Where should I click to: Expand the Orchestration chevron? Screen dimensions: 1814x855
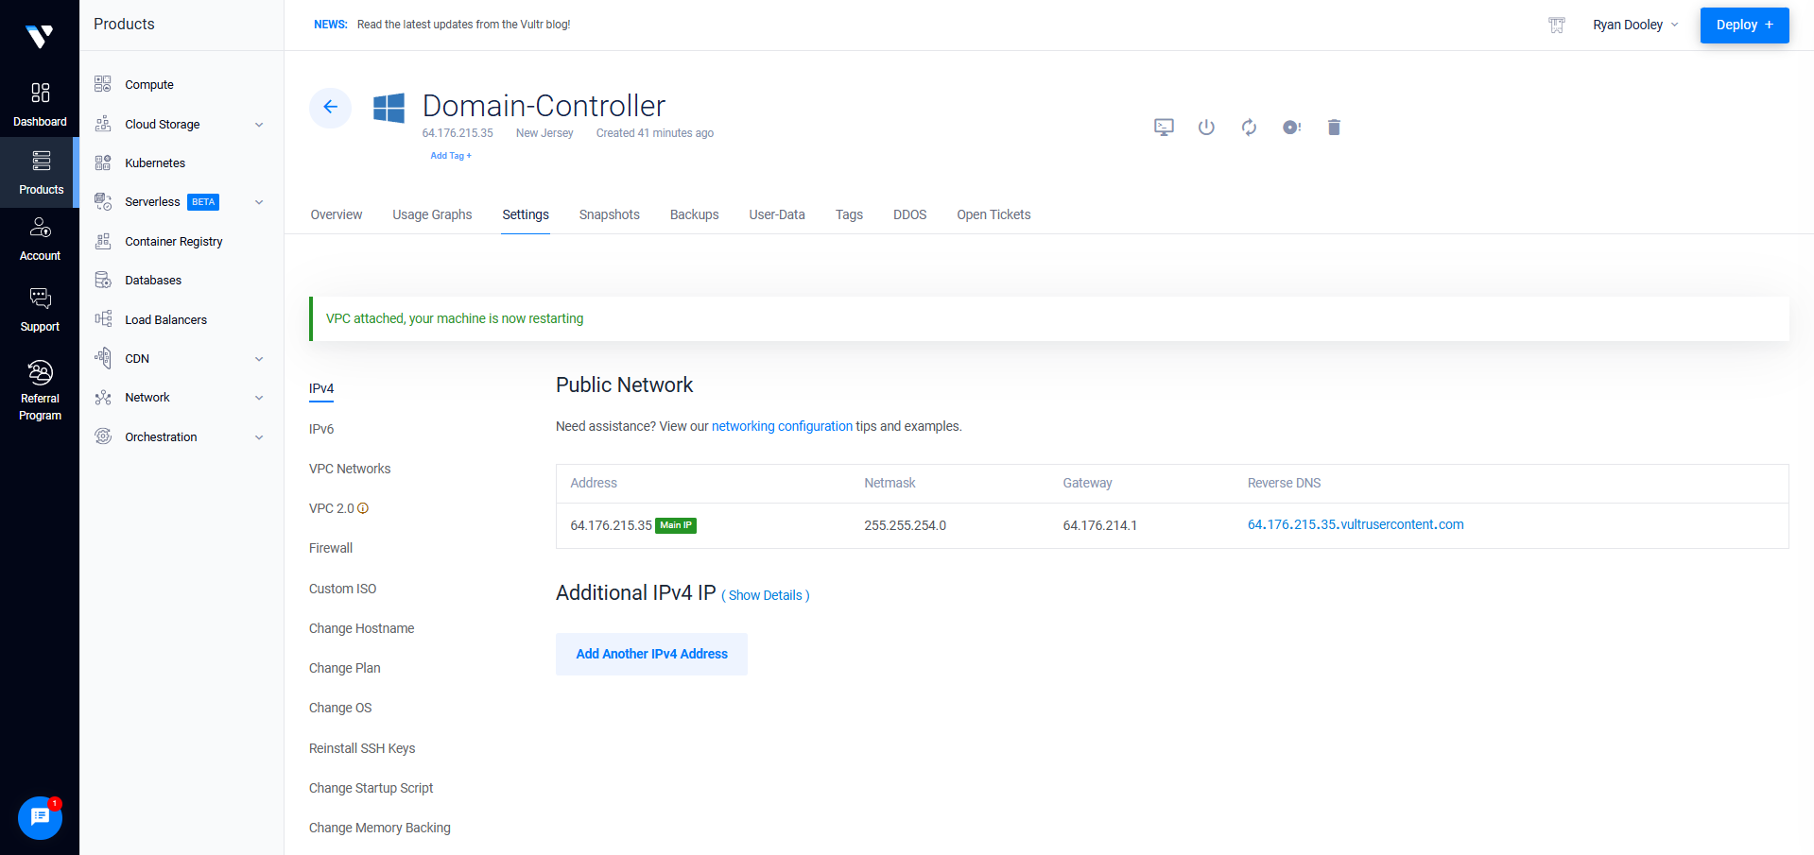coord(259,437)
